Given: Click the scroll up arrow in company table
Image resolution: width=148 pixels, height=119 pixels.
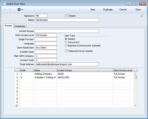Looking at the screenshot, I should 135,74.
